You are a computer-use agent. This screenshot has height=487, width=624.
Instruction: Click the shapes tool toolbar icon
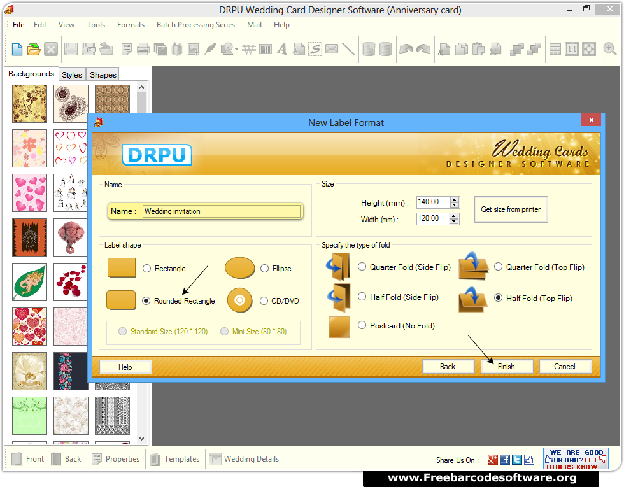(x=227, y=50)
